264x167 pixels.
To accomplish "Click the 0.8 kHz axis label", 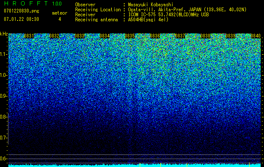I will 3,117.
